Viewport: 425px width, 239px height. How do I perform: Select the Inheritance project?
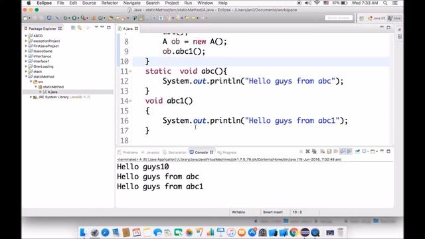pyautogui.click(x=42, y=56)
